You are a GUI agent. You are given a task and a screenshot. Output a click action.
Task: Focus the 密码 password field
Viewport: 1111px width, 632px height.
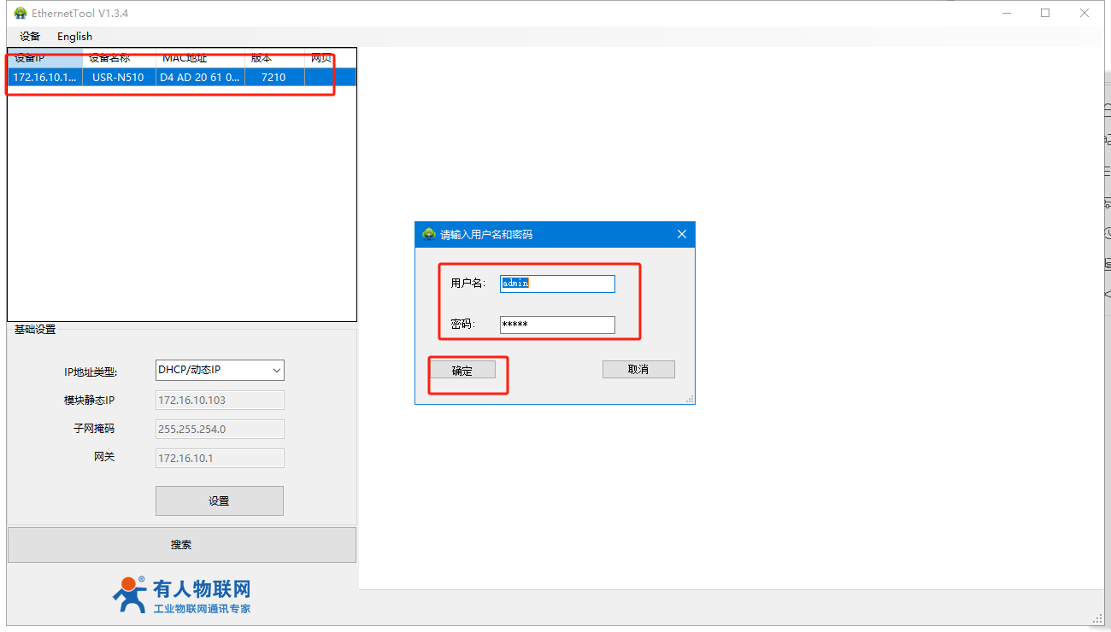pyautogui.click(x=557, y=325)
